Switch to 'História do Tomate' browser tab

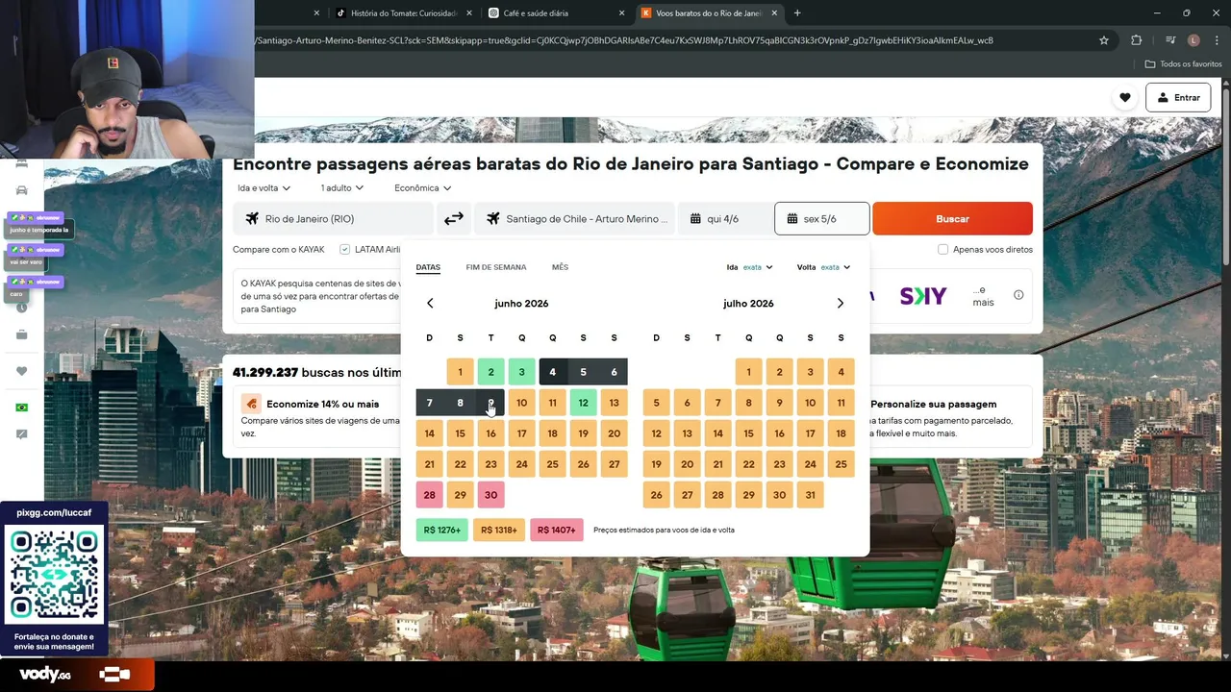click(x=402, y=13)
